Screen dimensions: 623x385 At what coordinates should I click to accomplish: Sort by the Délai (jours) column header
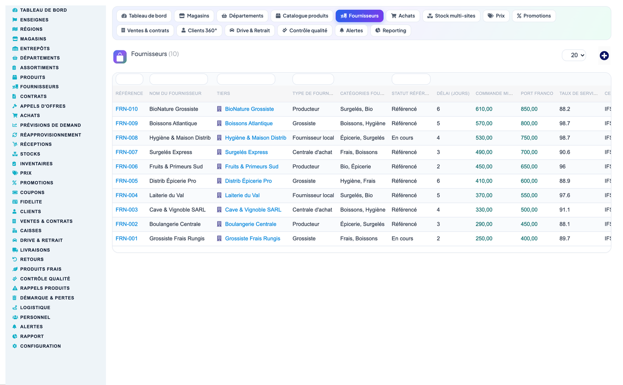point(453,93)
